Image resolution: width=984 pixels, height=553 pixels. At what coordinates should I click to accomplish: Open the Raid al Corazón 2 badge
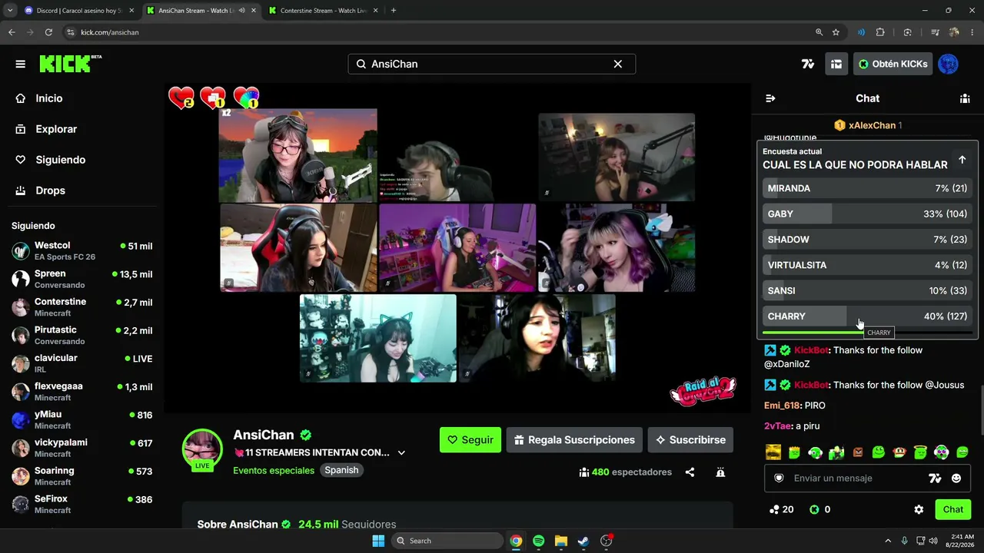pyautogui.click(x=703, y=391)
